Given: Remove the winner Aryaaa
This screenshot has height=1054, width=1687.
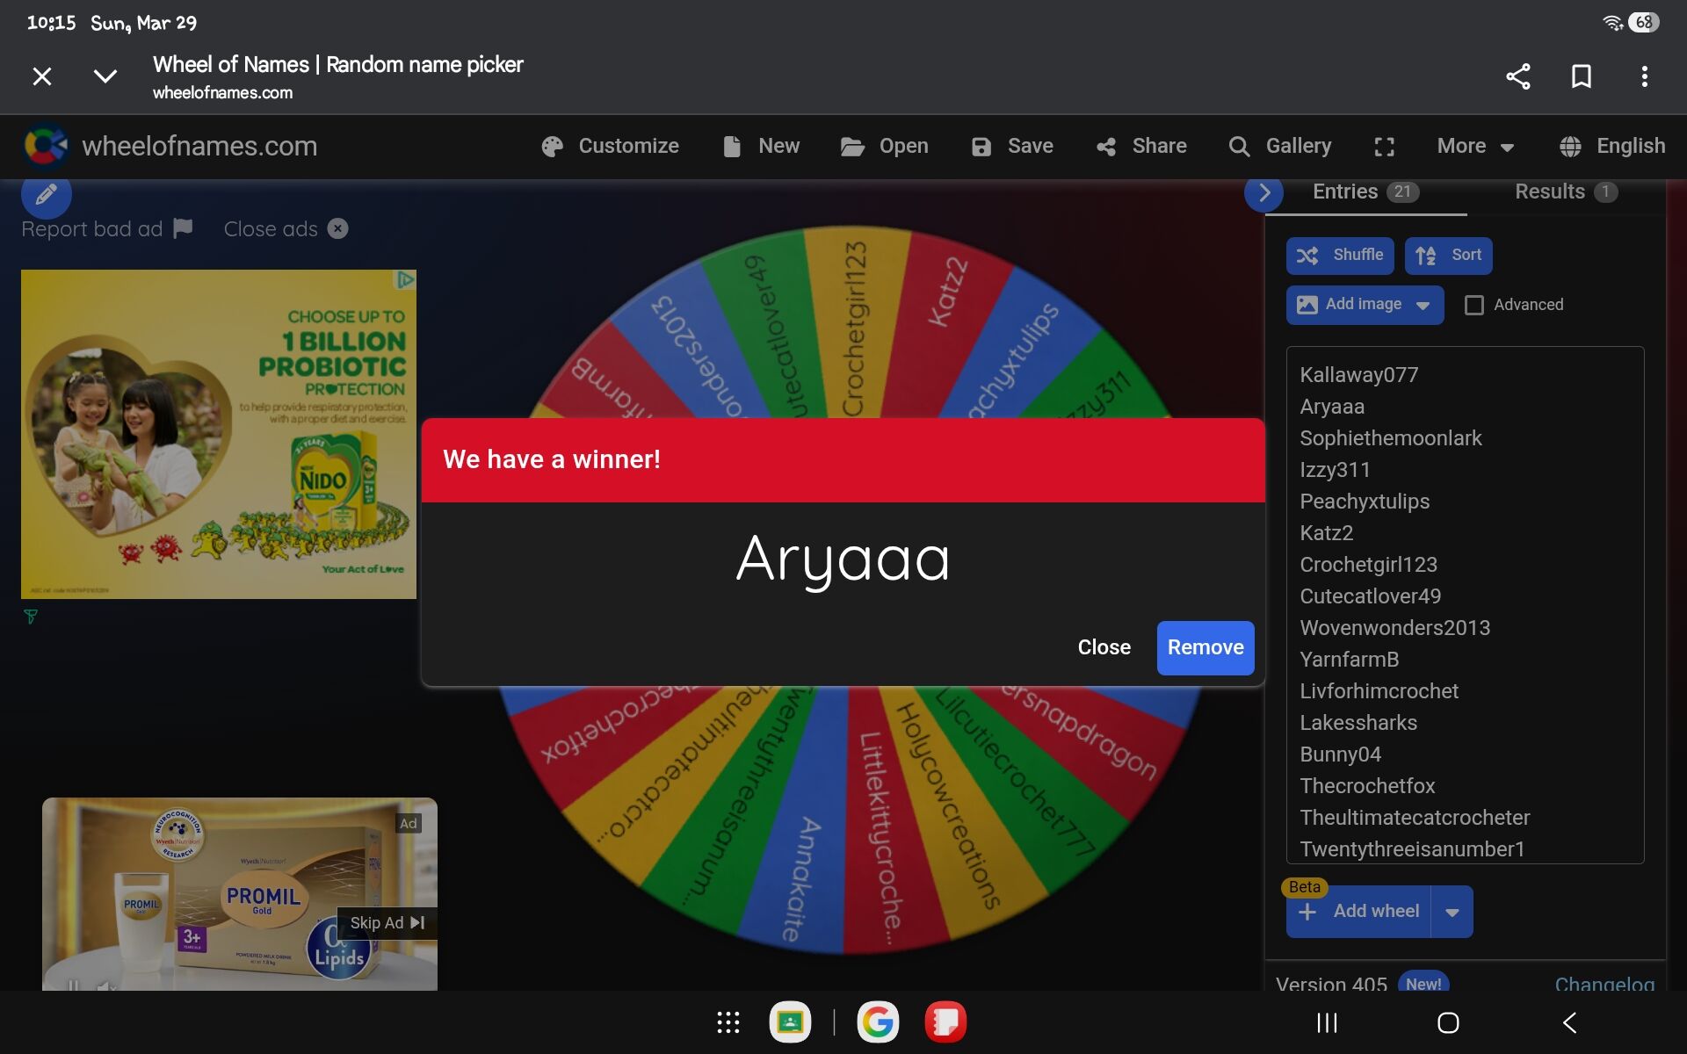Looking at the screenshot, I should coord(1205,647).
